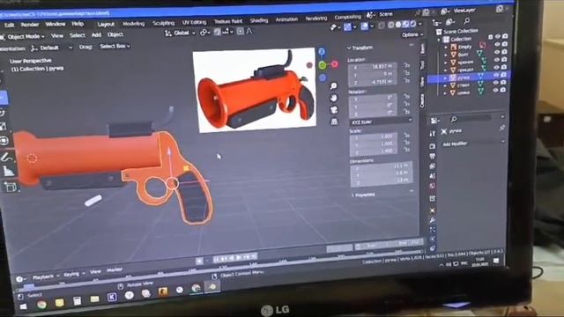Collapse the Transform panel
The width and height of the screenshot is (564, 317).
point(360,48)
